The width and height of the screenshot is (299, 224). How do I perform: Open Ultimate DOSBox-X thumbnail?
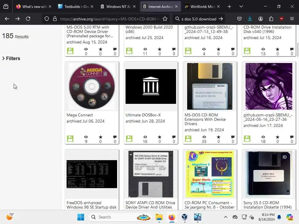[x=151, y=86]
